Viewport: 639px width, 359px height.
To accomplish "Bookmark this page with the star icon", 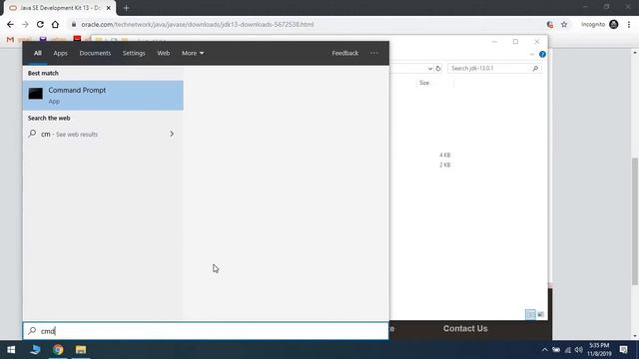I will (x=564, y=24).
